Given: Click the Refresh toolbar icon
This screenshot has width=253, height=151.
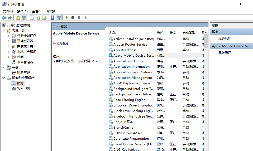Looking at the screenshot, I should [x=38, y=18].
